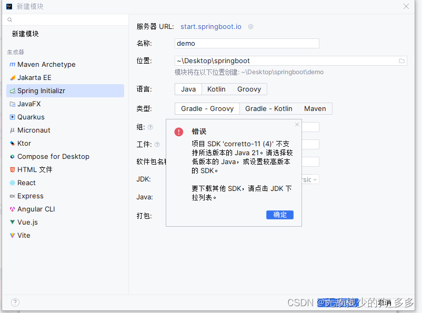Select the Vite generator
Image resolution: width=422 pixels, height=313 pixels.
coord(65,236)
